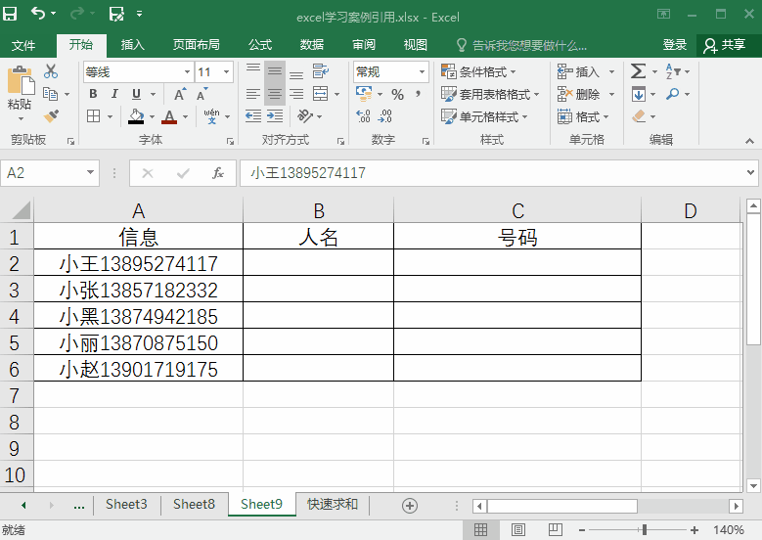This screenshot has height=540, width=762.
Task: Open 套用表格格式 table format dropdown
Action: [x=490, y=94]
